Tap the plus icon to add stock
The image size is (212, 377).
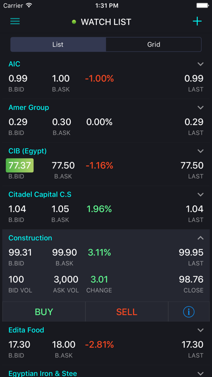(x=197, y=22)
